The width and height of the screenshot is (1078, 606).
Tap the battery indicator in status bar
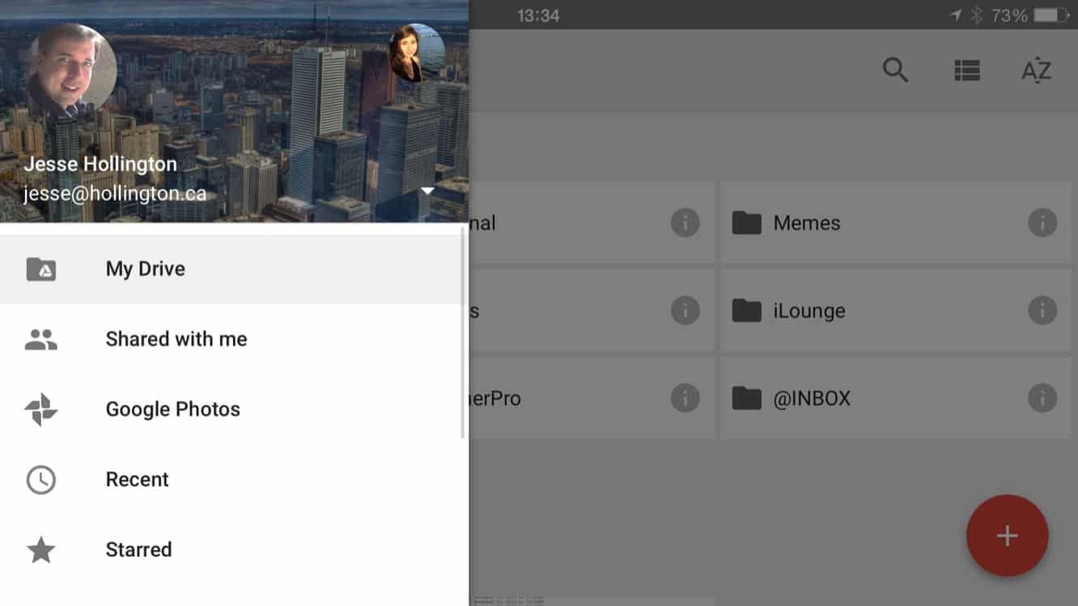coord(1051,15)
